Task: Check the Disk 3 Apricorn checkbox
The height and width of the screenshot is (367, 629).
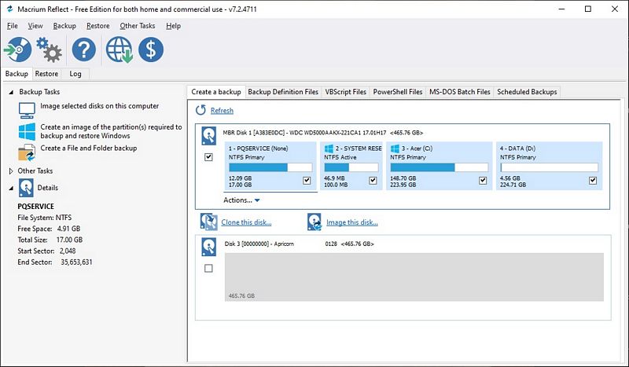Action: coord(208,268)
